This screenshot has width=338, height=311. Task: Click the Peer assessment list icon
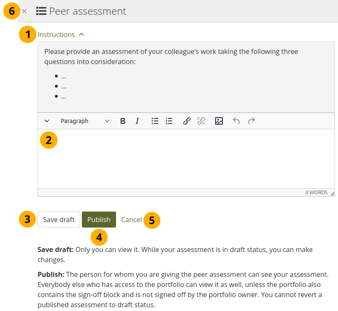41,11
